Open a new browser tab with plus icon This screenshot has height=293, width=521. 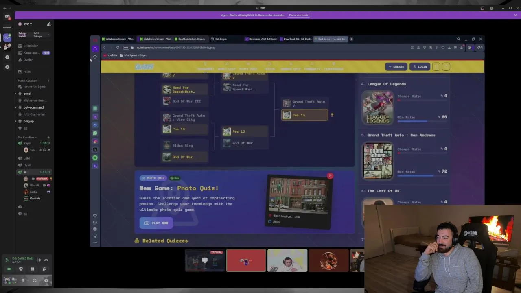(x=352, y=39)
